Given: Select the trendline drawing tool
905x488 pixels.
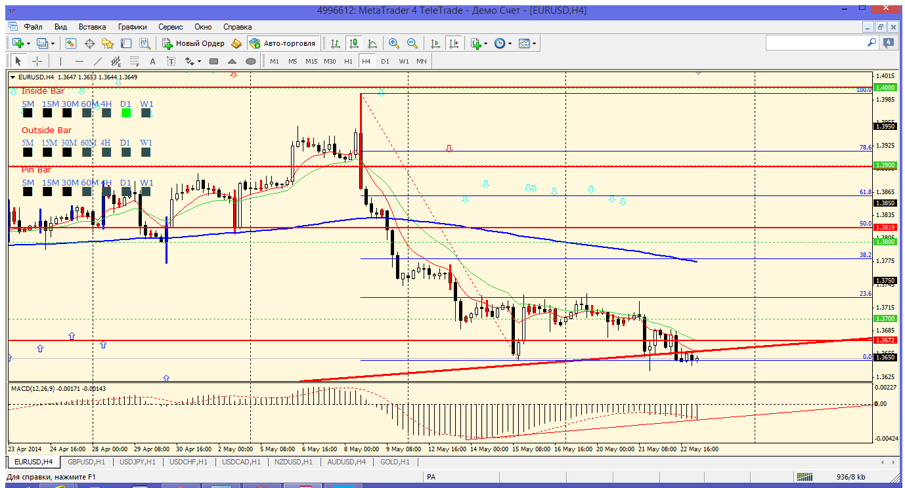Looking at the screenshot, I should [x=98, y=61].
